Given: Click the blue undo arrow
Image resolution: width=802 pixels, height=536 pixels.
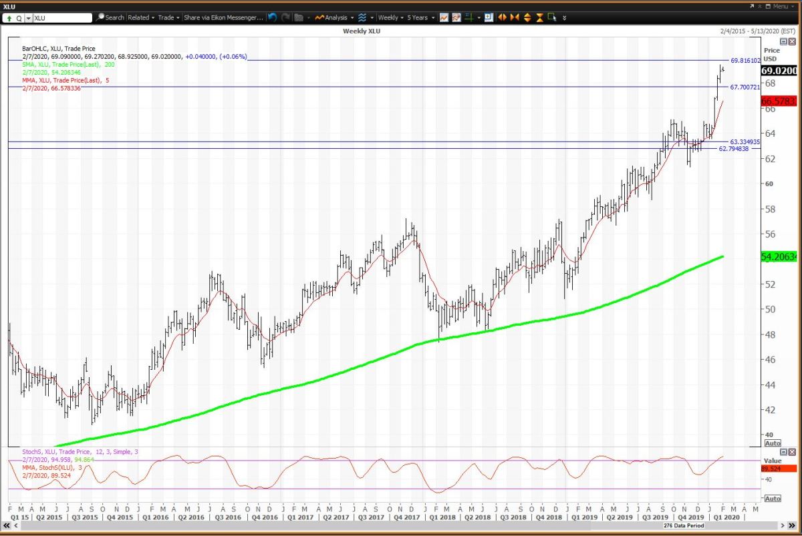Looking at the screenshot, I should [x=273, y=17].
